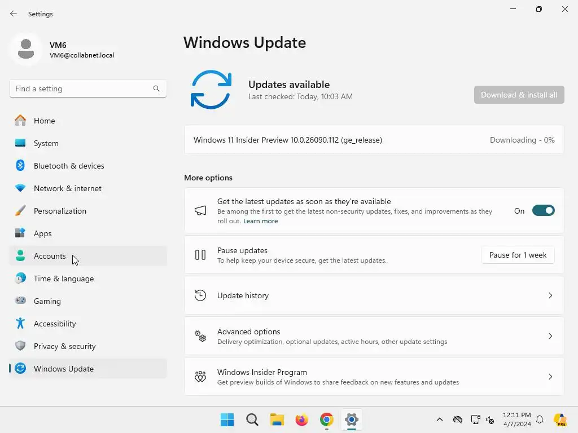Click the large blue update sync icon
The width and height of the screenshot is (578, 433).
pyautogui.click(x=211, y=90)
